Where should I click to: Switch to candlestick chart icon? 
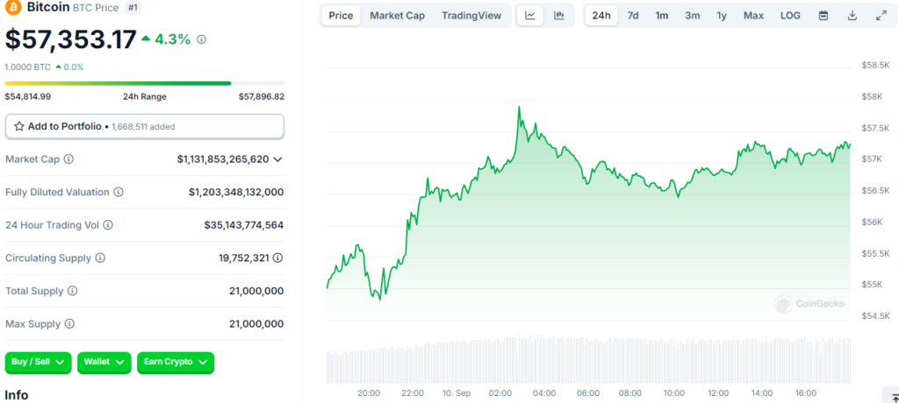pyautogui.click(x=559, y=16)
